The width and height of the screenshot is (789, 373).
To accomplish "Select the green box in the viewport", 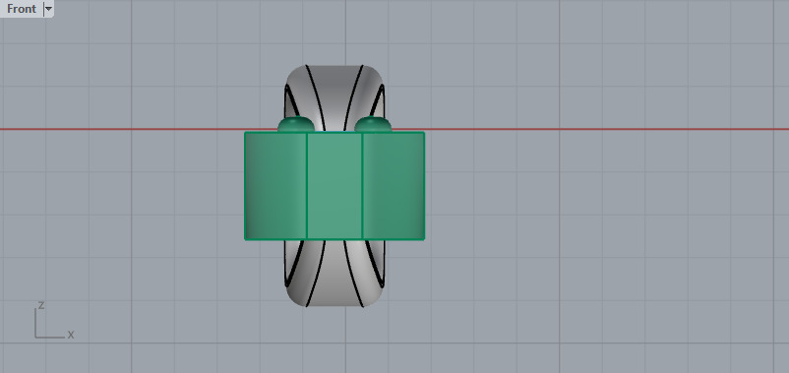I will 334,186.
